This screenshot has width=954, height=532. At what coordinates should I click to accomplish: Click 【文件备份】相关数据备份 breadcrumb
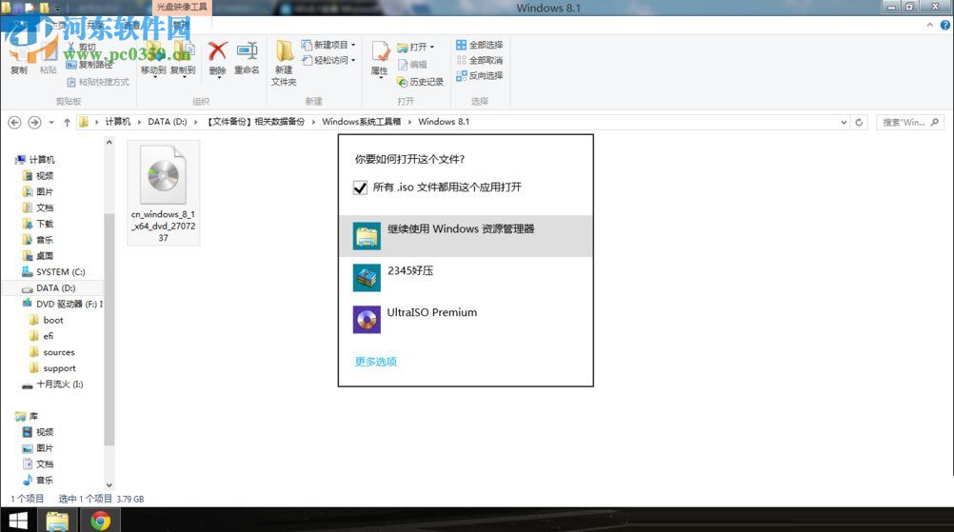[x=254, y=122]
